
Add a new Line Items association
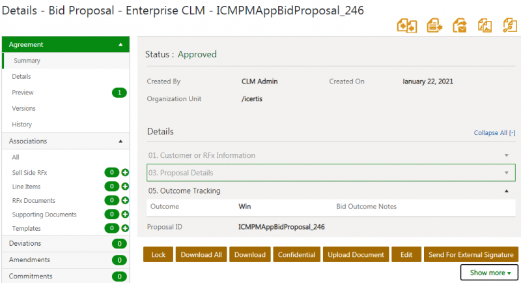point(125,186)
